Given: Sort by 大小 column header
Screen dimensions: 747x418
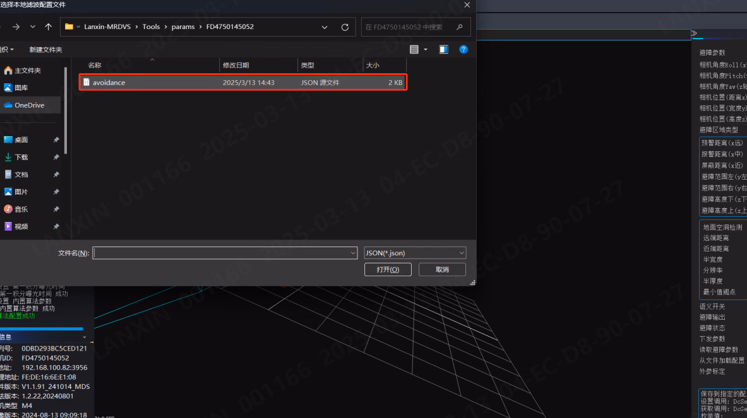Looking at the screenshot, I should click(x=373, y=65).
